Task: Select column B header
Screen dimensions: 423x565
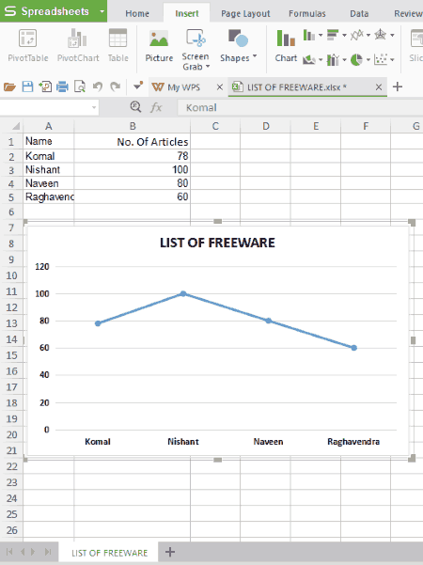Action: point(133,126)
